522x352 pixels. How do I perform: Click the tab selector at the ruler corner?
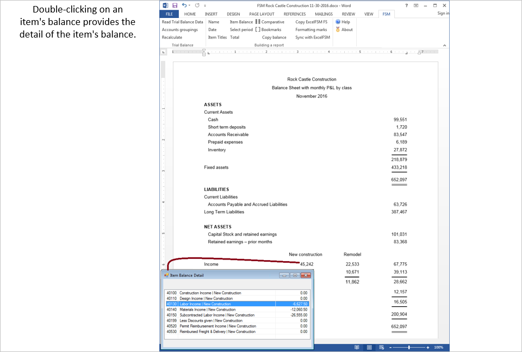click(164, 52)
